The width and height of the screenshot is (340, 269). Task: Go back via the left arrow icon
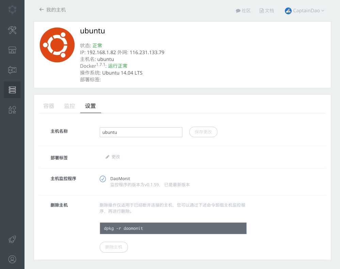pos(42,10)
